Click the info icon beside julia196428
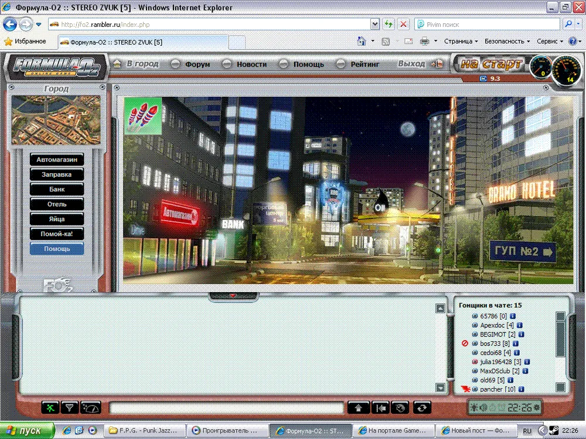This screenshot has height=439, width=586. [x=527, y=362]
